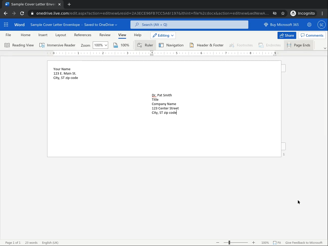The height and width of the screenshot is (246, 328).
Task: Click the '123 Center Street' line
Action: (x=165, y=108)
